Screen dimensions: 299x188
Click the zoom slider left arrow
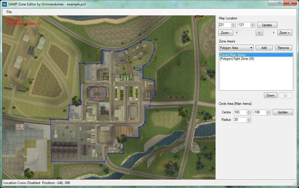pos(237,32)
